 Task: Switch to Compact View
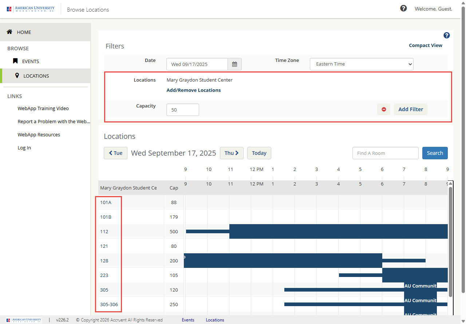click(x=426, y=46)
